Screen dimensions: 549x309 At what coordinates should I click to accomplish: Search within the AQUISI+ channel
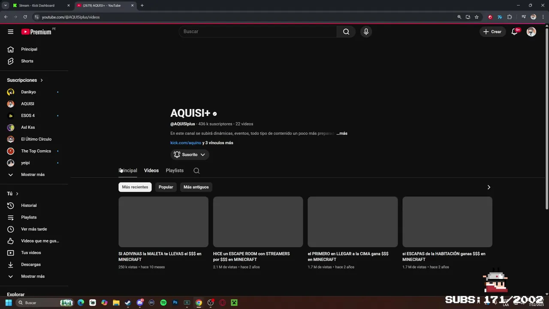point(196,171)
